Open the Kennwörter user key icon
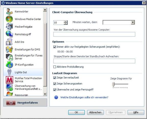Image resolution: width=147 pixels, height=119 pixels. [x=9, y=12]
